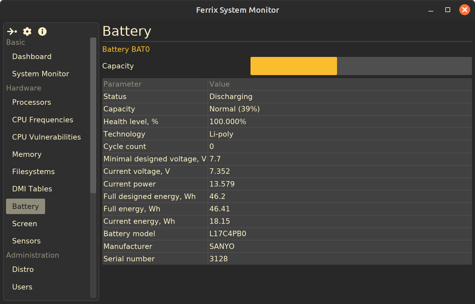The height and width of the screenshot is (304, 475).
Task: Go to Processors section
Action: pos(31,102)
